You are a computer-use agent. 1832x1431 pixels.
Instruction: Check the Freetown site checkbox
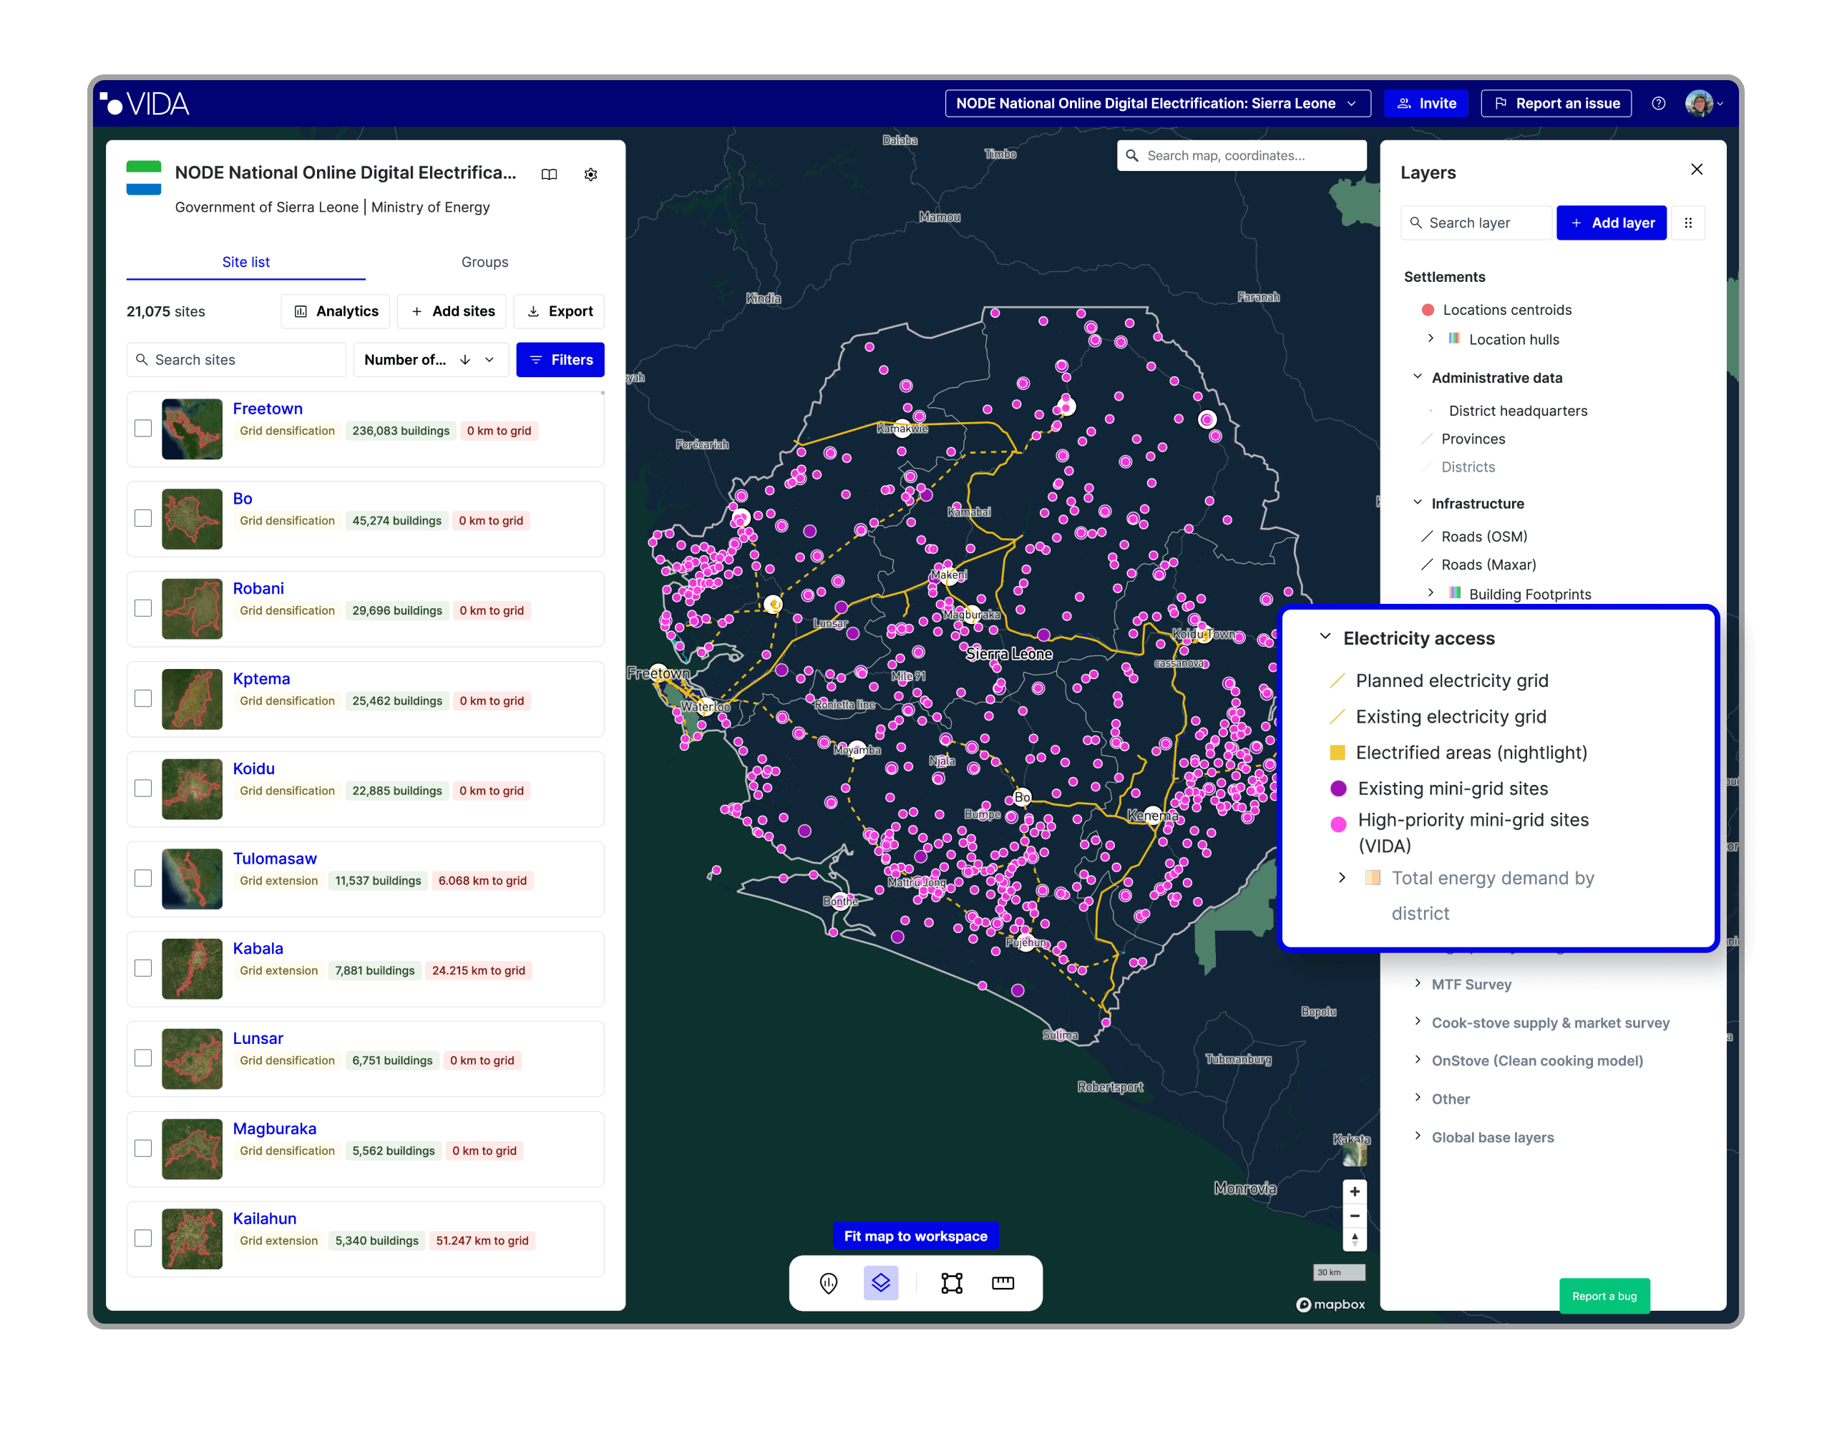[x=143, y=429]
